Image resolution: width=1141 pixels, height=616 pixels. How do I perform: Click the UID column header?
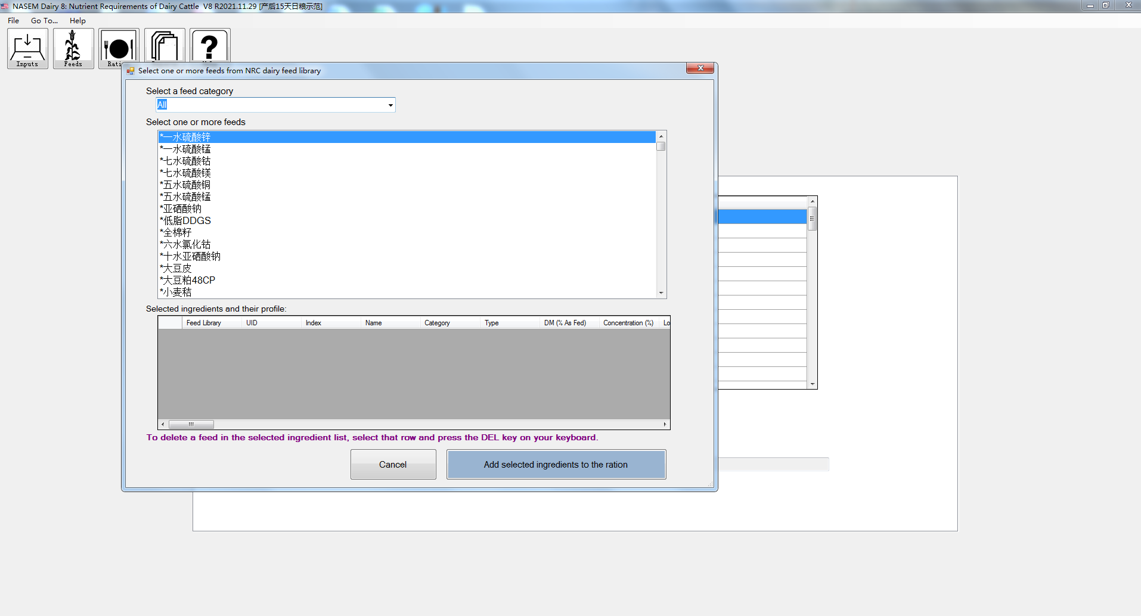point(271,323)
